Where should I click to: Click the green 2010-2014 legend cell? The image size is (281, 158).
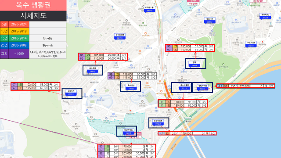(19, 38)
